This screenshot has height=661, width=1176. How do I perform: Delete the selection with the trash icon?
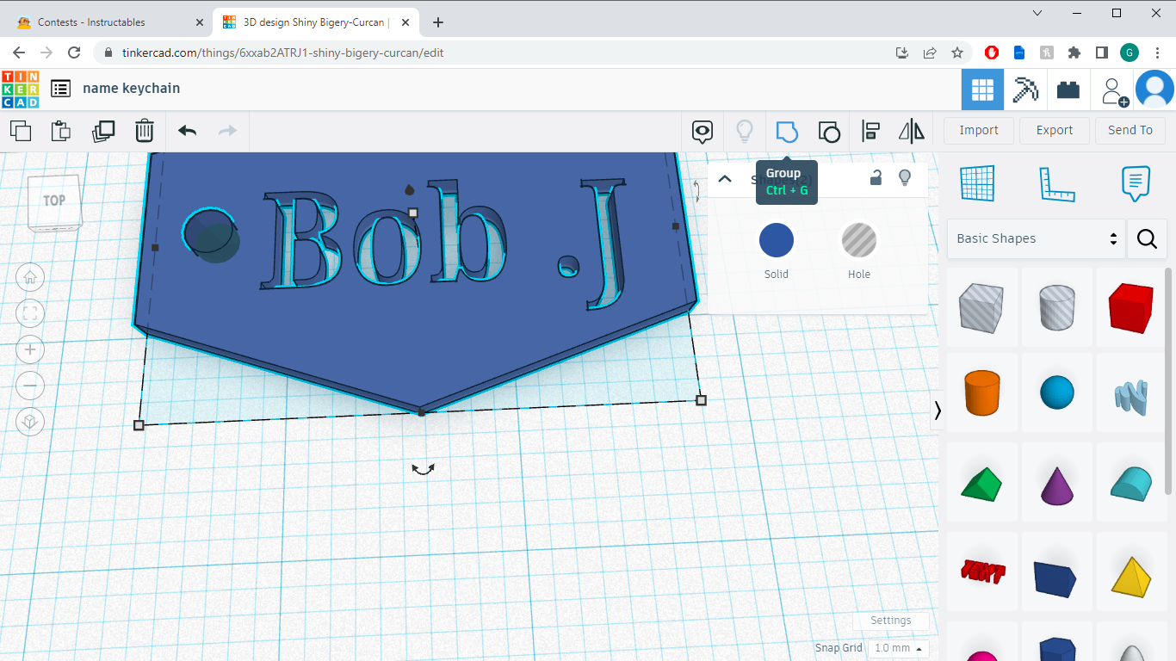pyautogui.click(x=145, y=131)
